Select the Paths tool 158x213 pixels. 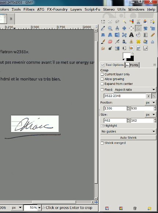(153, 22)
